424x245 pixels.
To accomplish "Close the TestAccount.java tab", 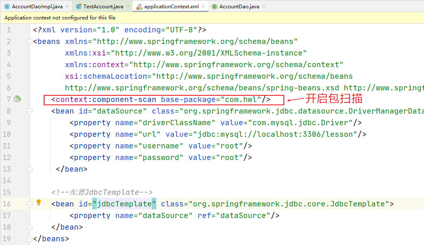I will (x=128, y=6).
